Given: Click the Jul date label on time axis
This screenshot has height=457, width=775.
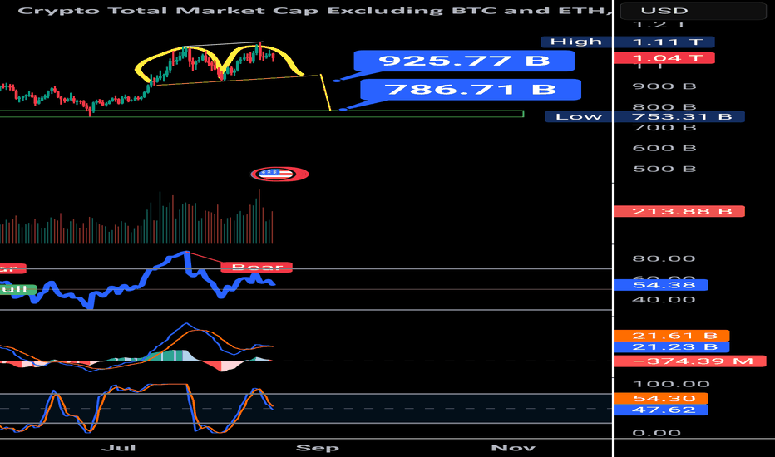Looking at the screenshot, I should 119,448.
